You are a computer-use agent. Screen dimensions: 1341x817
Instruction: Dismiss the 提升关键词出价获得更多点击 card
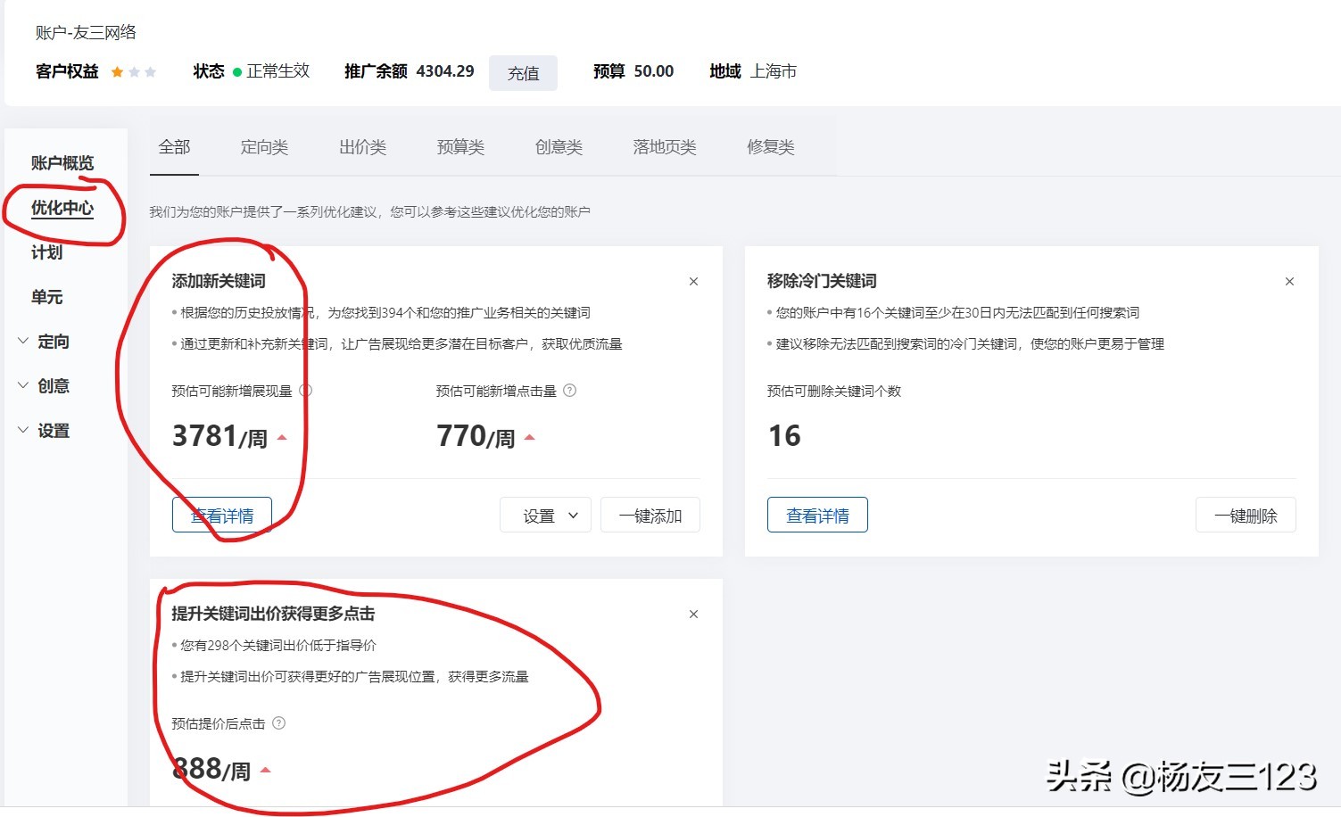[x=693, y=614]
